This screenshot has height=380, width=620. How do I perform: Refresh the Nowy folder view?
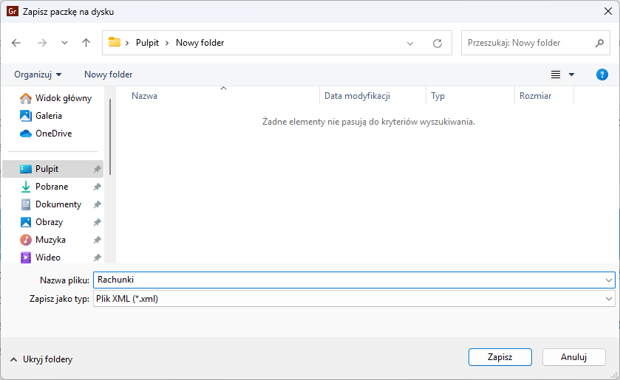pyautogui.click(x=437, y=43)
